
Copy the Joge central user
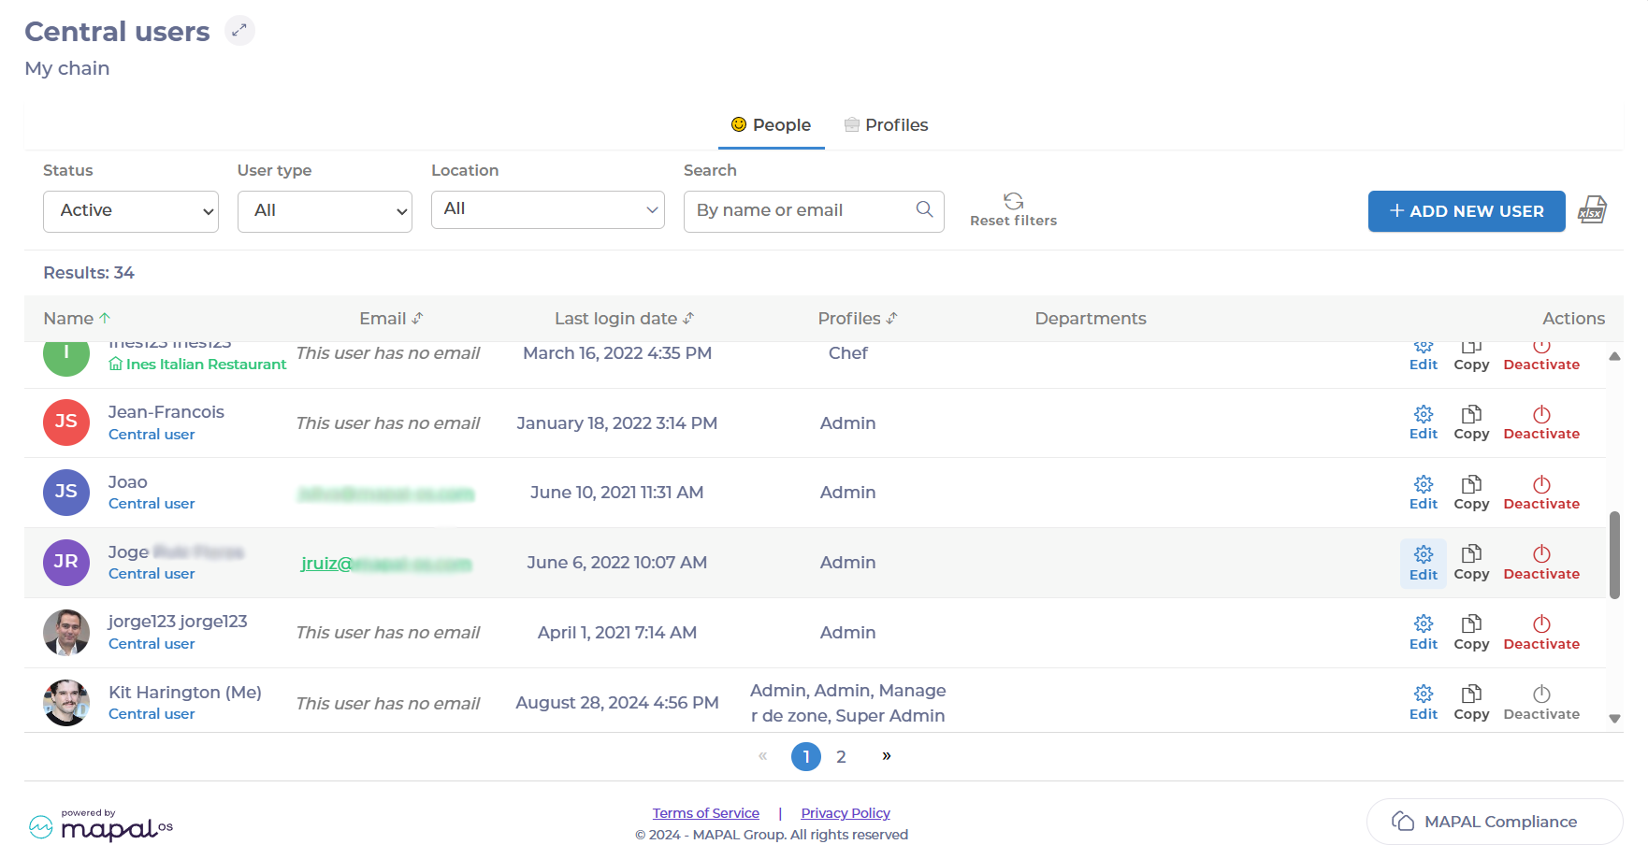pos(1471,563)
